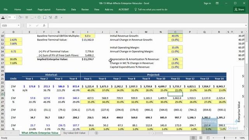Select Depreciation & Amortization 3.0% input cell
The image size is (249, 140).
click(x=175, y=59)
